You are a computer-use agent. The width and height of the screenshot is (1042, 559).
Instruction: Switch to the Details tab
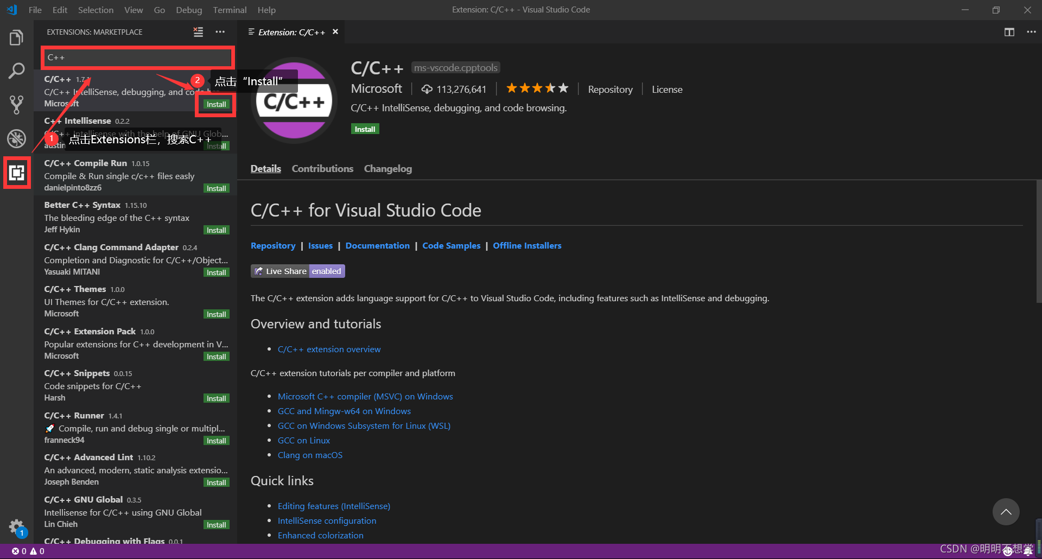click(266, 169)
